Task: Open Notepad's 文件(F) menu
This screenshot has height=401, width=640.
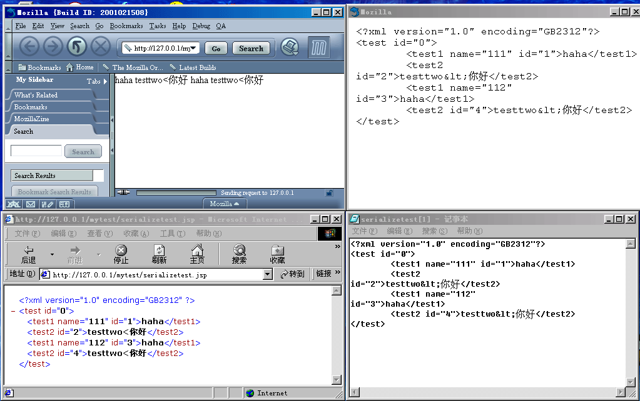Action: tap(365, 231)
